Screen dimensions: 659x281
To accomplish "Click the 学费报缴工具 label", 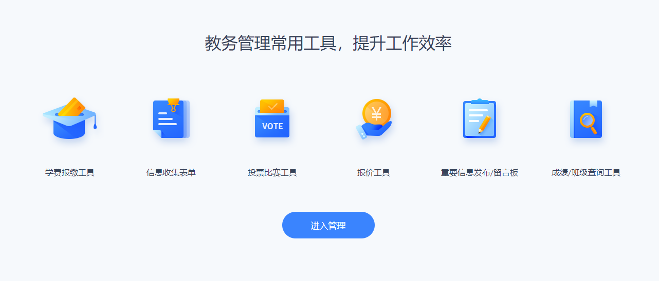I will tap(70, 173).
